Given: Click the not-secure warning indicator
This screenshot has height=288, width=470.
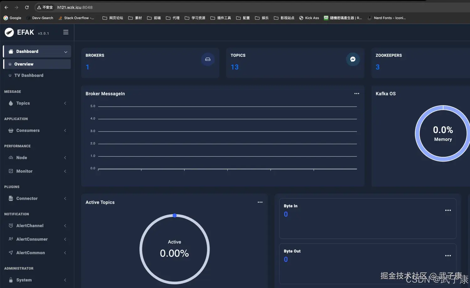Looking at the screenshot, I should point(45,7).
